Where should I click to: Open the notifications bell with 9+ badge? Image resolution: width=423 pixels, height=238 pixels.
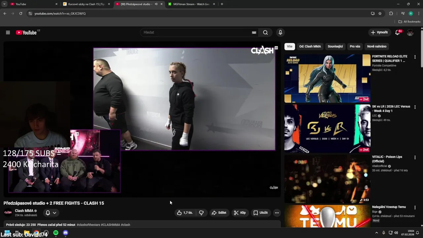398,32
